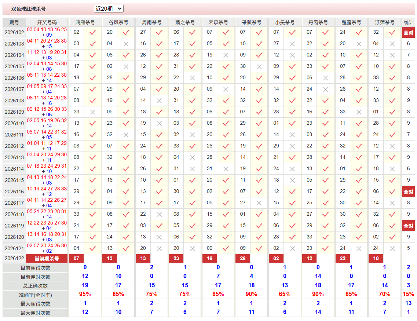This screenshot has width=417, height=321.
Task: Click period number 2026122
Action: [x=14, y=258]
